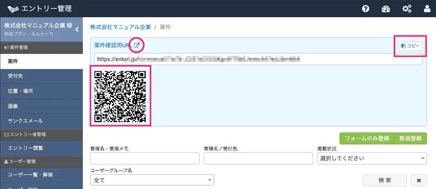Open external link icon beside 案件確認用URL
The image size is (436, 189).
[137, 45]
